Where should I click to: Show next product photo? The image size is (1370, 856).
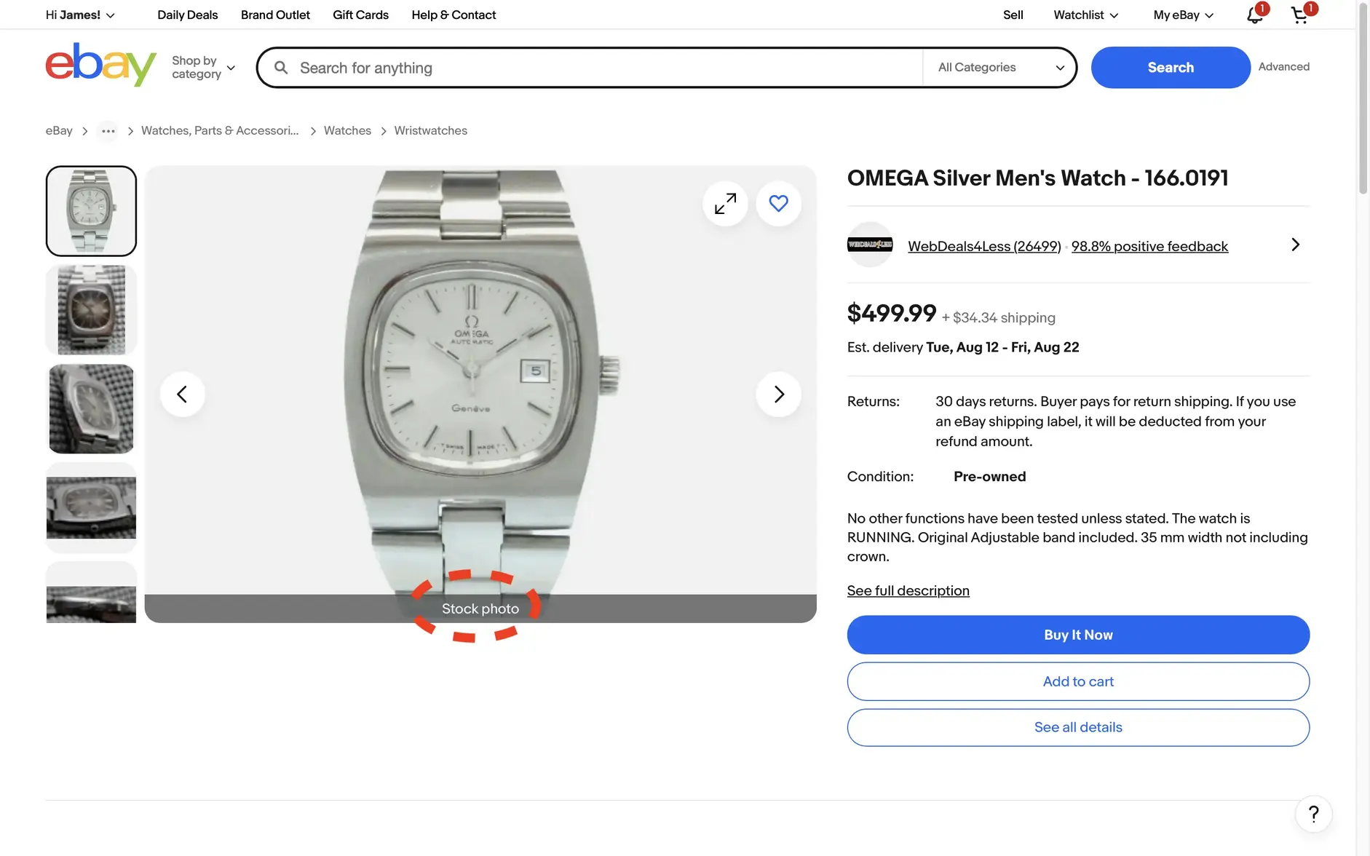(x=778, y=393)
